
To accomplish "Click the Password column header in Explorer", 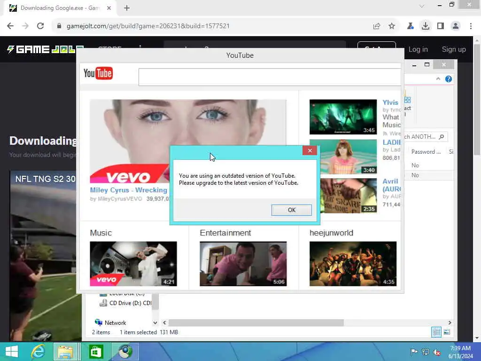I will [426, 152].
